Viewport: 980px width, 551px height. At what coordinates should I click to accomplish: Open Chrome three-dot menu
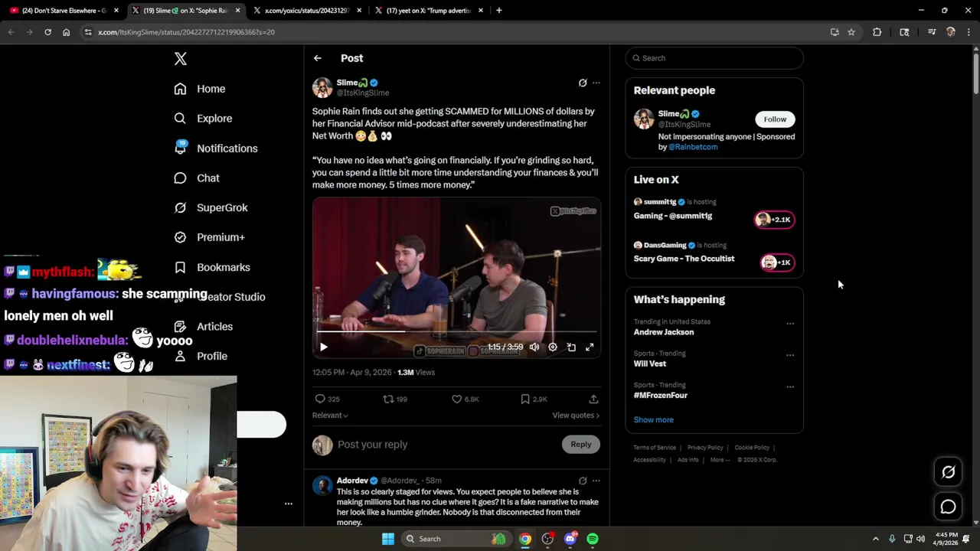[x=969, y=32]
